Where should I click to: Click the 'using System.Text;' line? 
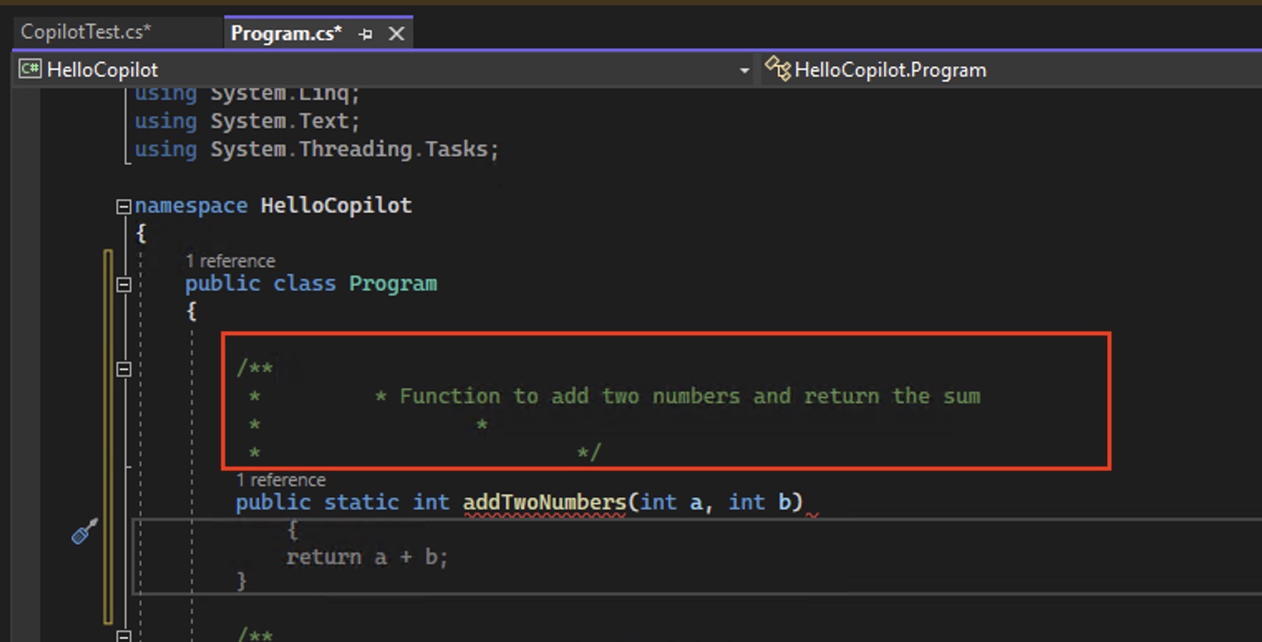(247, 121)
